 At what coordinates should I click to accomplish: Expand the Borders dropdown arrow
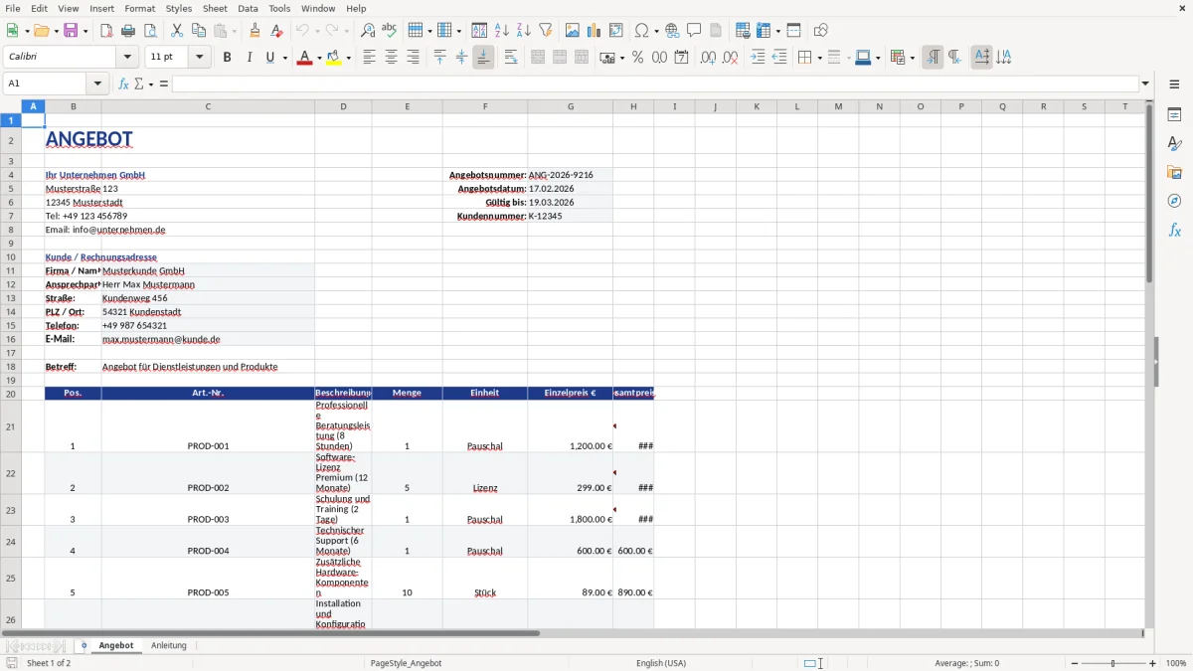coord(818,58)
